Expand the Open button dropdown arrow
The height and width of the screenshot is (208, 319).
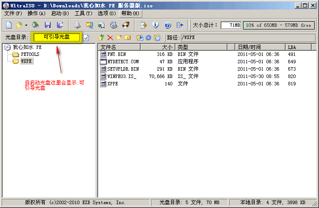point(26,26)
